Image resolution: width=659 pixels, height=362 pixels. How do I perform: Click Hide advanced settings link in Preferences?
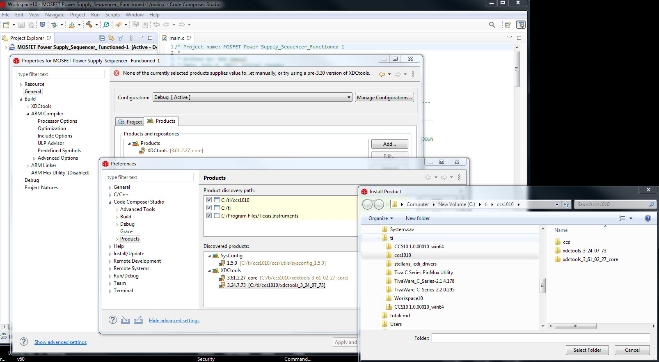[174, 320]
